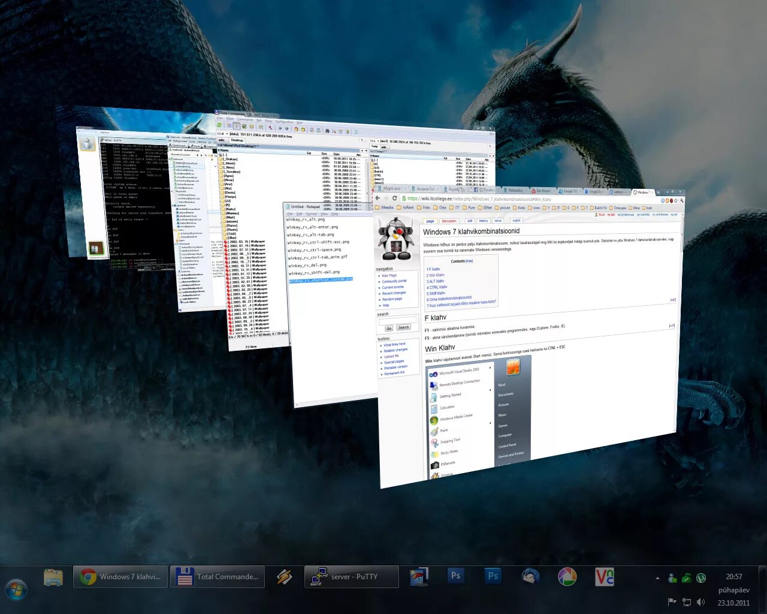Viewport: 767px width, 614px height.
Task: Show hidden system tray icons
Action: tap(657, 578)
